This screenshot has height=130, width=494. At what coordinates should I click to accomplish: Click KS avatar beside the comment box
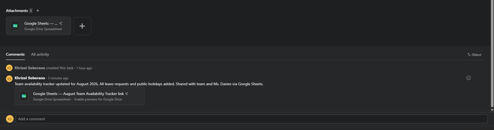[x=10, y=119]
